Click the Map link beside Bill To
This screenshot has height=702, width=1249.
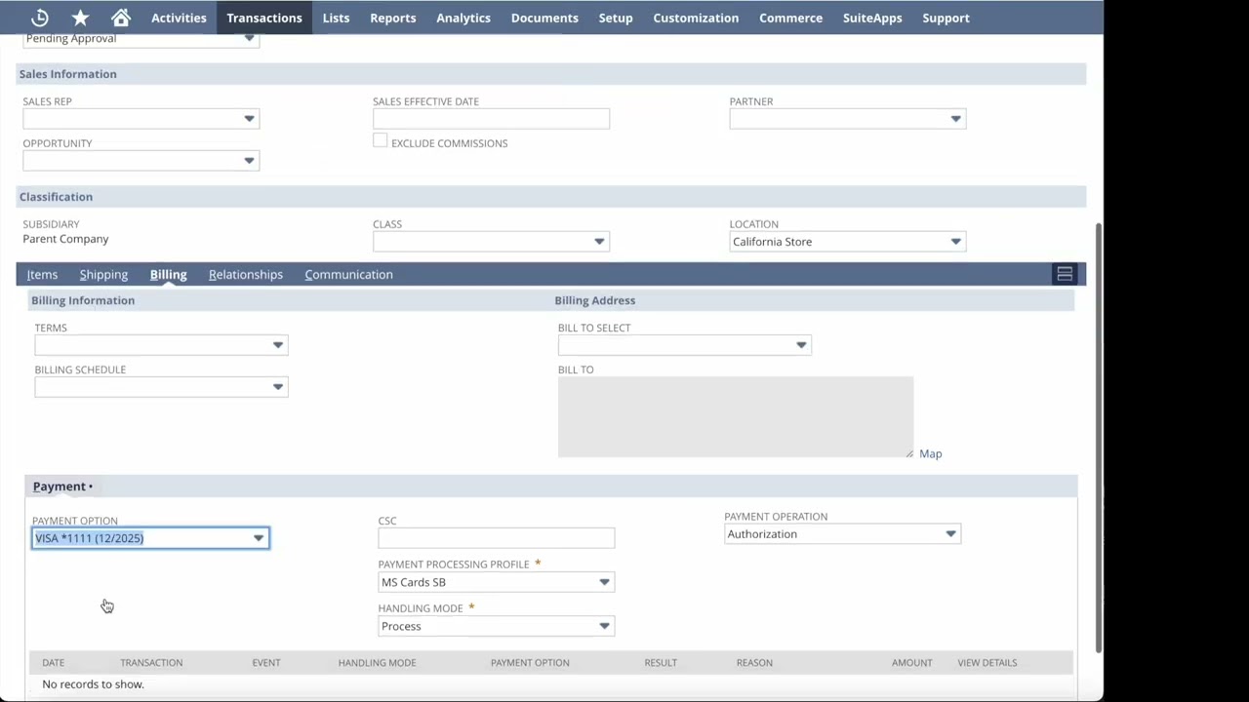[930, 453]
